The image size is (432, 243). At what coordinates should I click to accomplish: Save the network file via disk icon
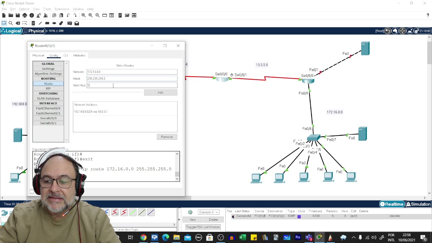18,15
